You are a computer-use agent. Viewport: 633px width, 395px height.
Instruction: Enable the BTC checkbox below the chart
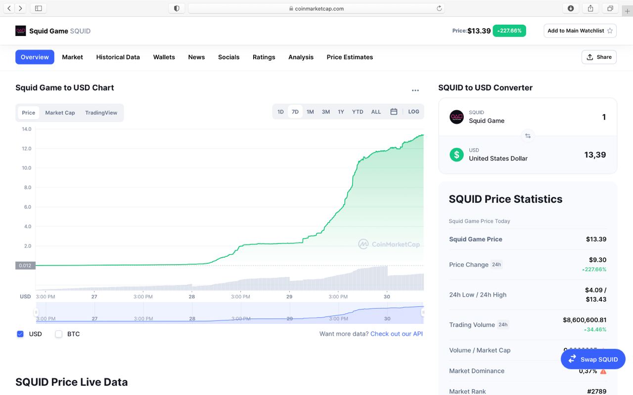pos(59,334)
